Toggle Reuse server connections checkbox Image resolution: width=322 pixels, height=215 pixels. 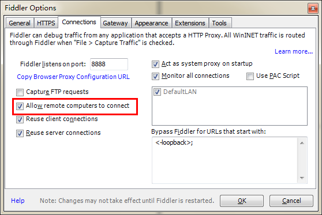tap(20, 133)
